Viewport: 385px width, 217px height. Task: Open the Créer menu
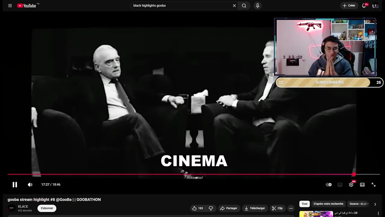coord(349,5)
